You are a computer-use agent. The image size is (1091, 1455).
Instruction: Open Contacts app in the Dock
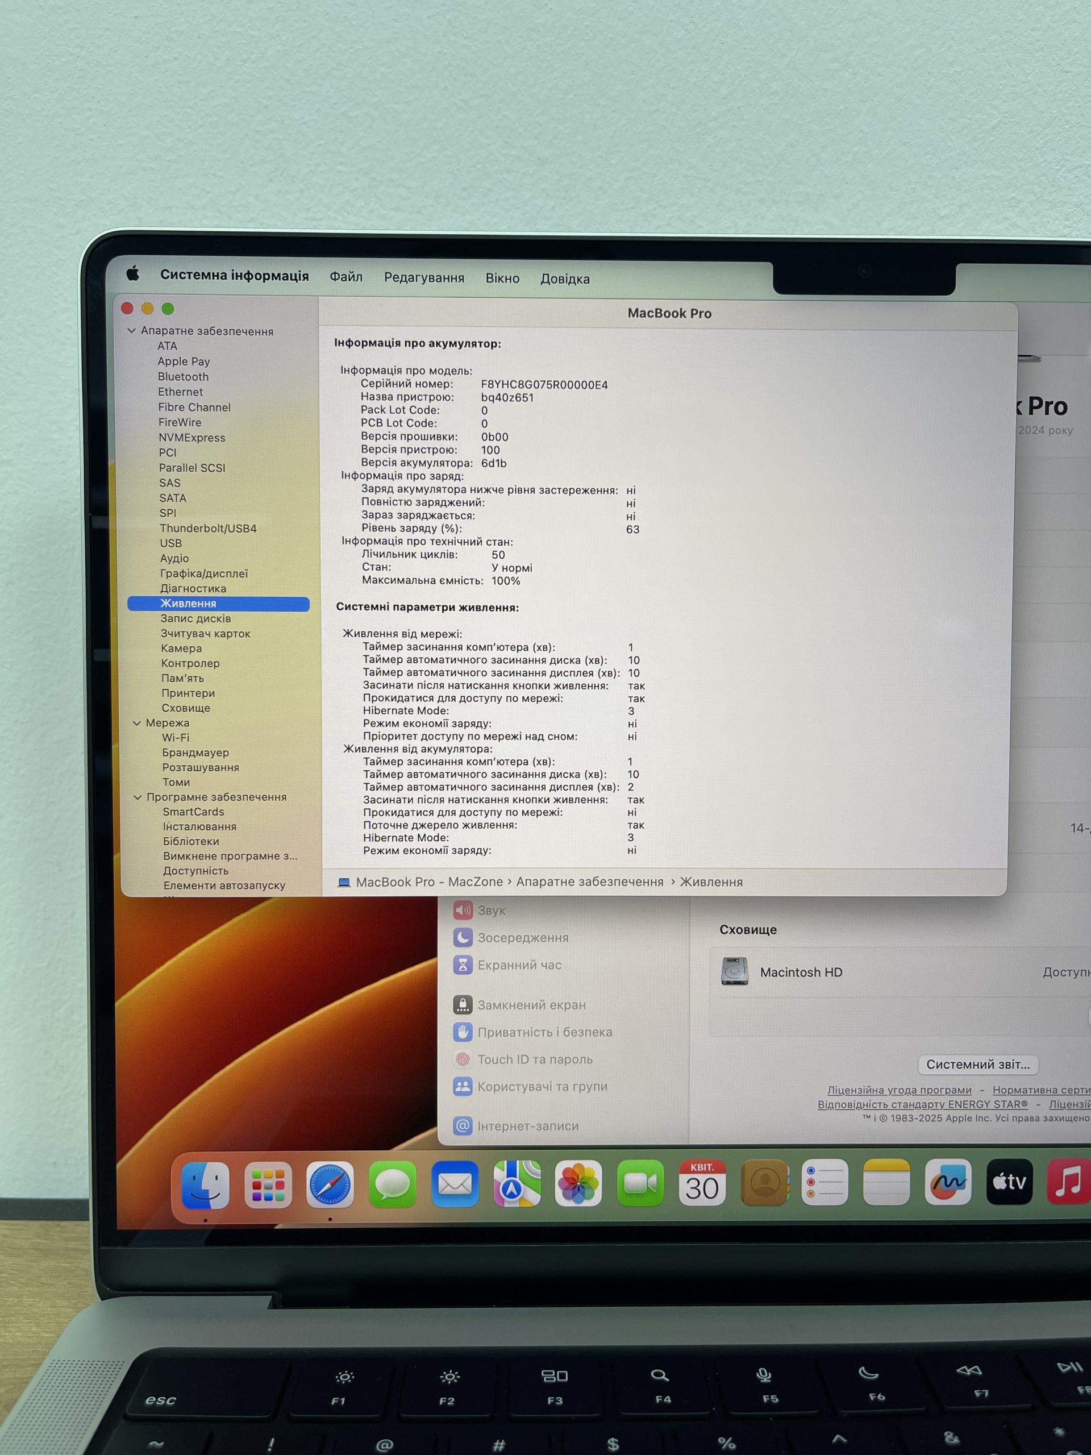(x=764, y=1182)
